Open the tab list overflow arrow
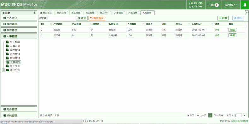This screenshot has height=124, width=249. coord(246,12)
